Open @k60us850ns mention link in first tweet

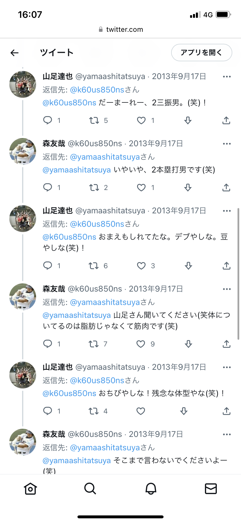point(69,103)
